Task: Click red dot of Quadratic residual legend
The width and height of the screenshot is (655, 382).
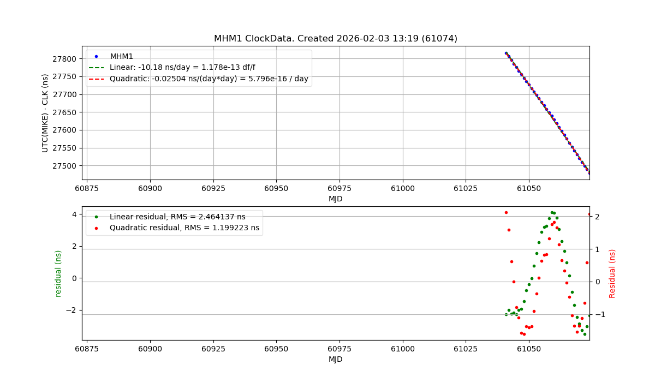Action: (x=97, y=228)
